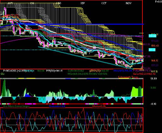
Task: Click the orange 144.12 price label
Action: pyautogui.click(x=155, y=60)
